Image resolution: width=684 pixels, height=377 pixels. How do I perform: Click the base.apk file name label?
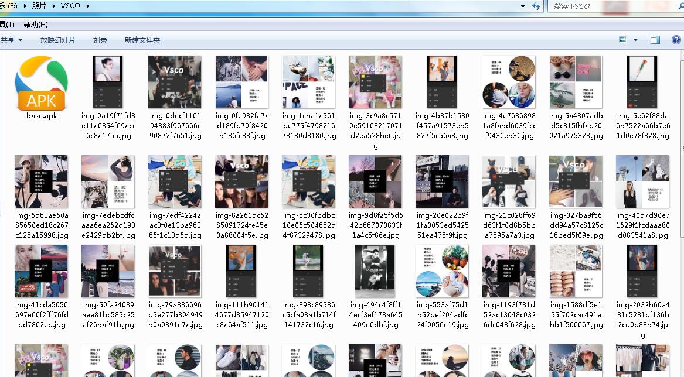42,116
